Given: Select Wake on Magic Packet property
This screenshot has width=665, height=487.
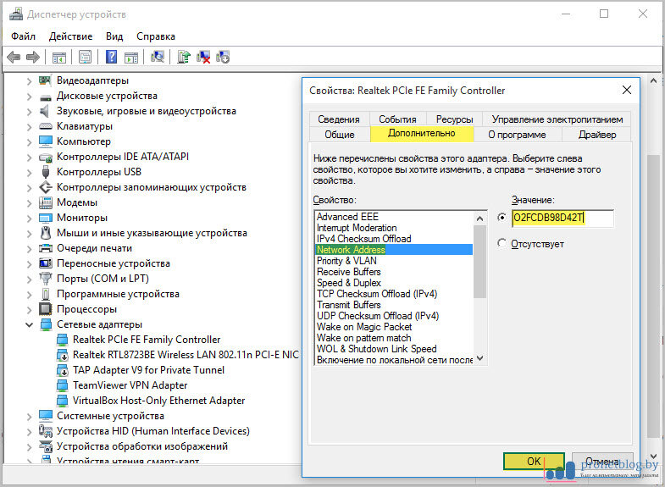Looking at the screenshot, I should [x=364, y=327].
